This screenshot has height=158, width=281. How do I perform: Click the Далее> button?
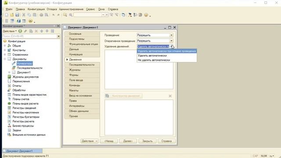tap(128, 141)
